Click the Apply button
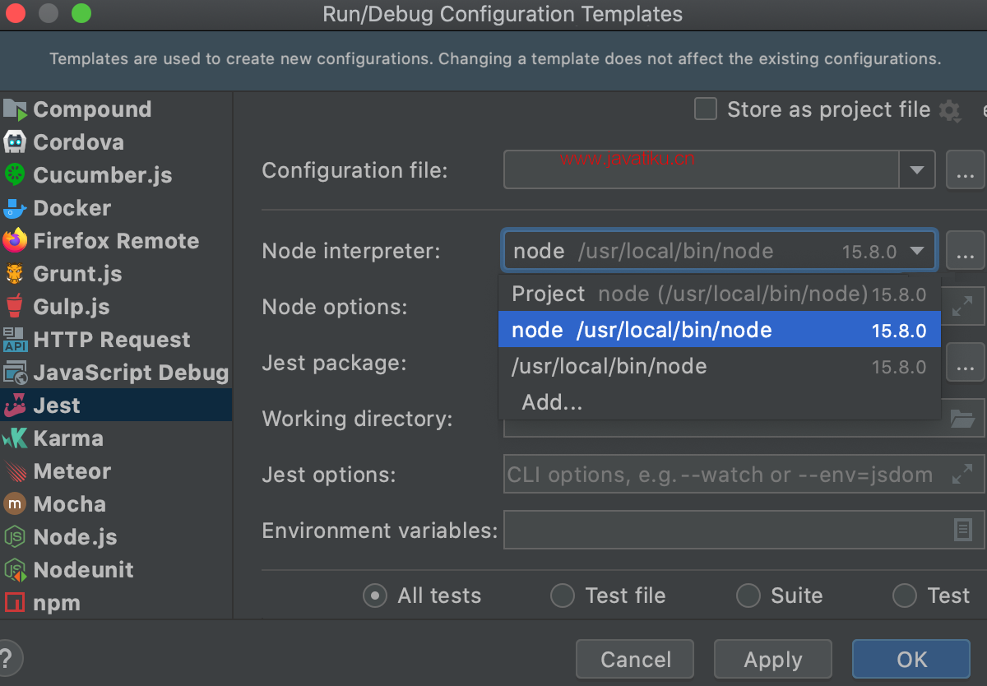Viewport: 987px width, 686px height. click(x=773, y=660)
